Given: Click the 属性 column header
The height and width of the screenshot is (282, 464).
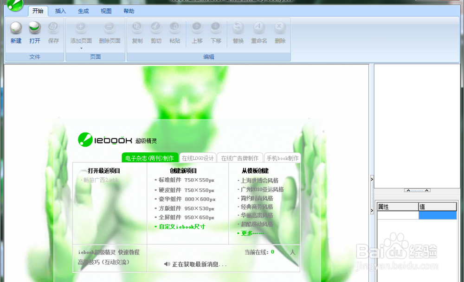Looking at the screenshot, I should [x=398, y=207].
